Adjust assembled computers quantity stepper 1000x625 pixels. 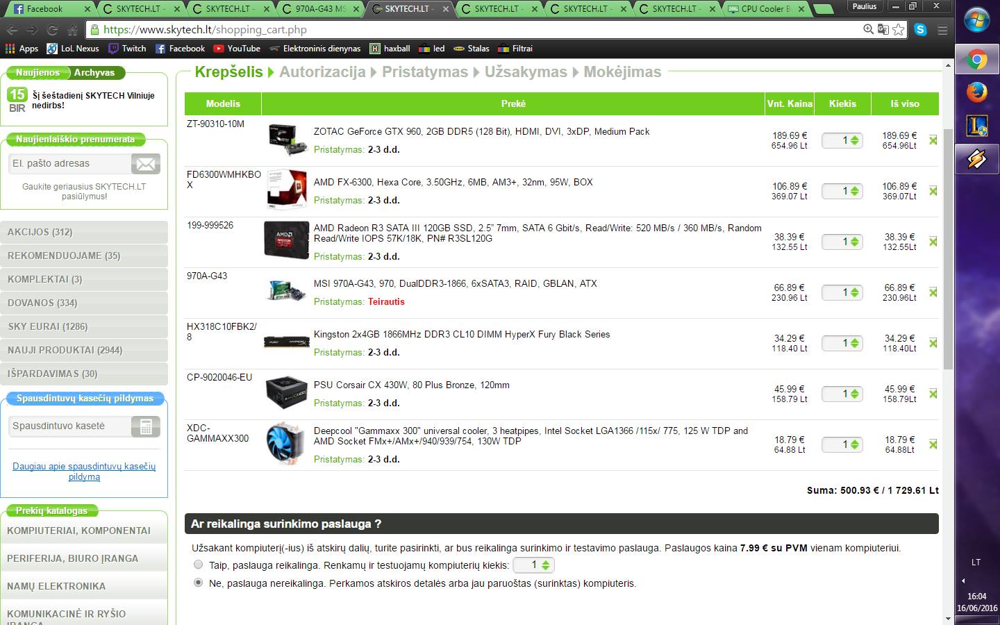point(546,565)
